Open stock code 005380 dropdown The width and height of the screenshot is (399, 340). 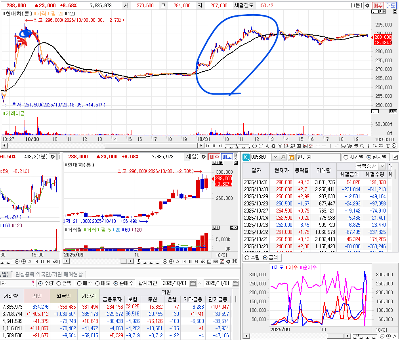coord(275,157)
